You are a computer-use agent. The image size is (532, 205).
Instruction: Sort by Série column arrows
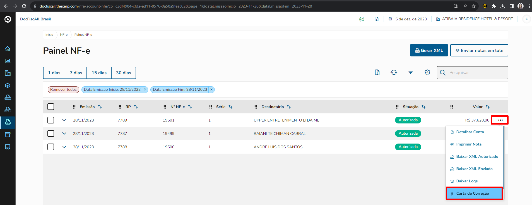pos(230,107)
